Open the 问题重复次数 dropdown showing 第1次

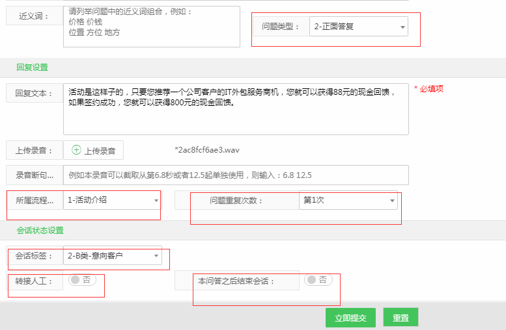coord(348,200)
